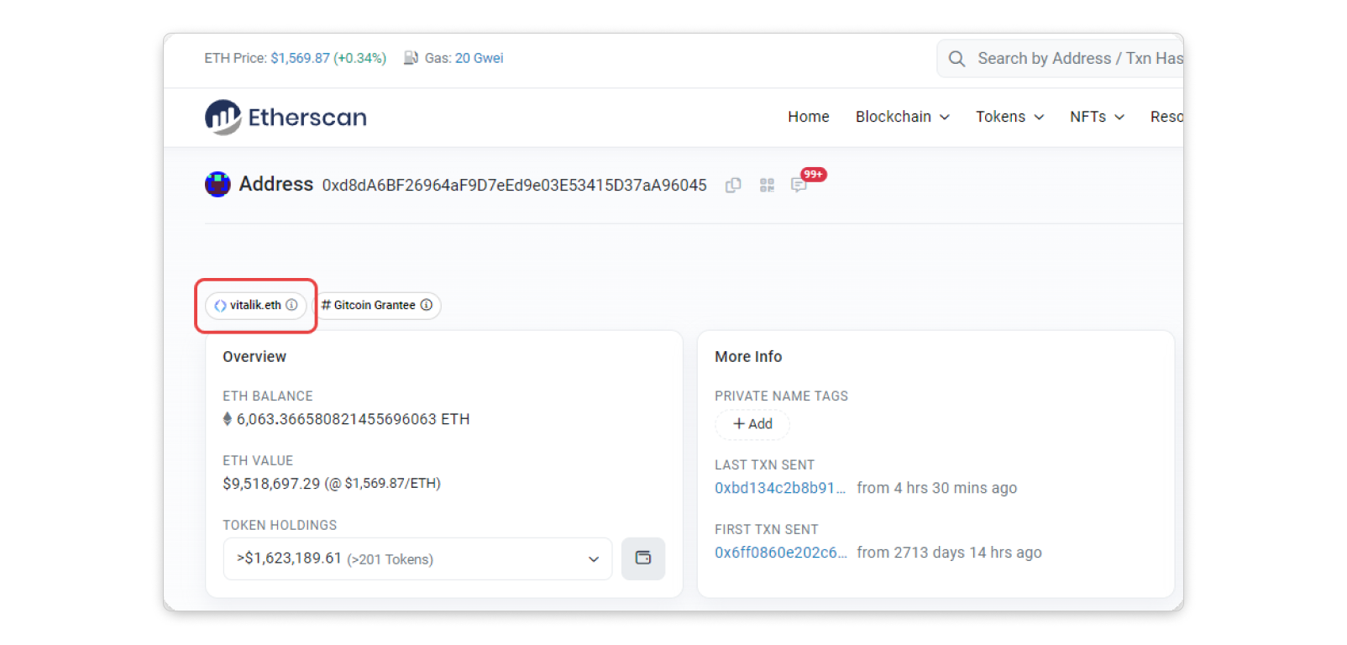This screenshot has height=645, width=1347.
Task: Expand the NFTs menu
Action: [1096, 117]
